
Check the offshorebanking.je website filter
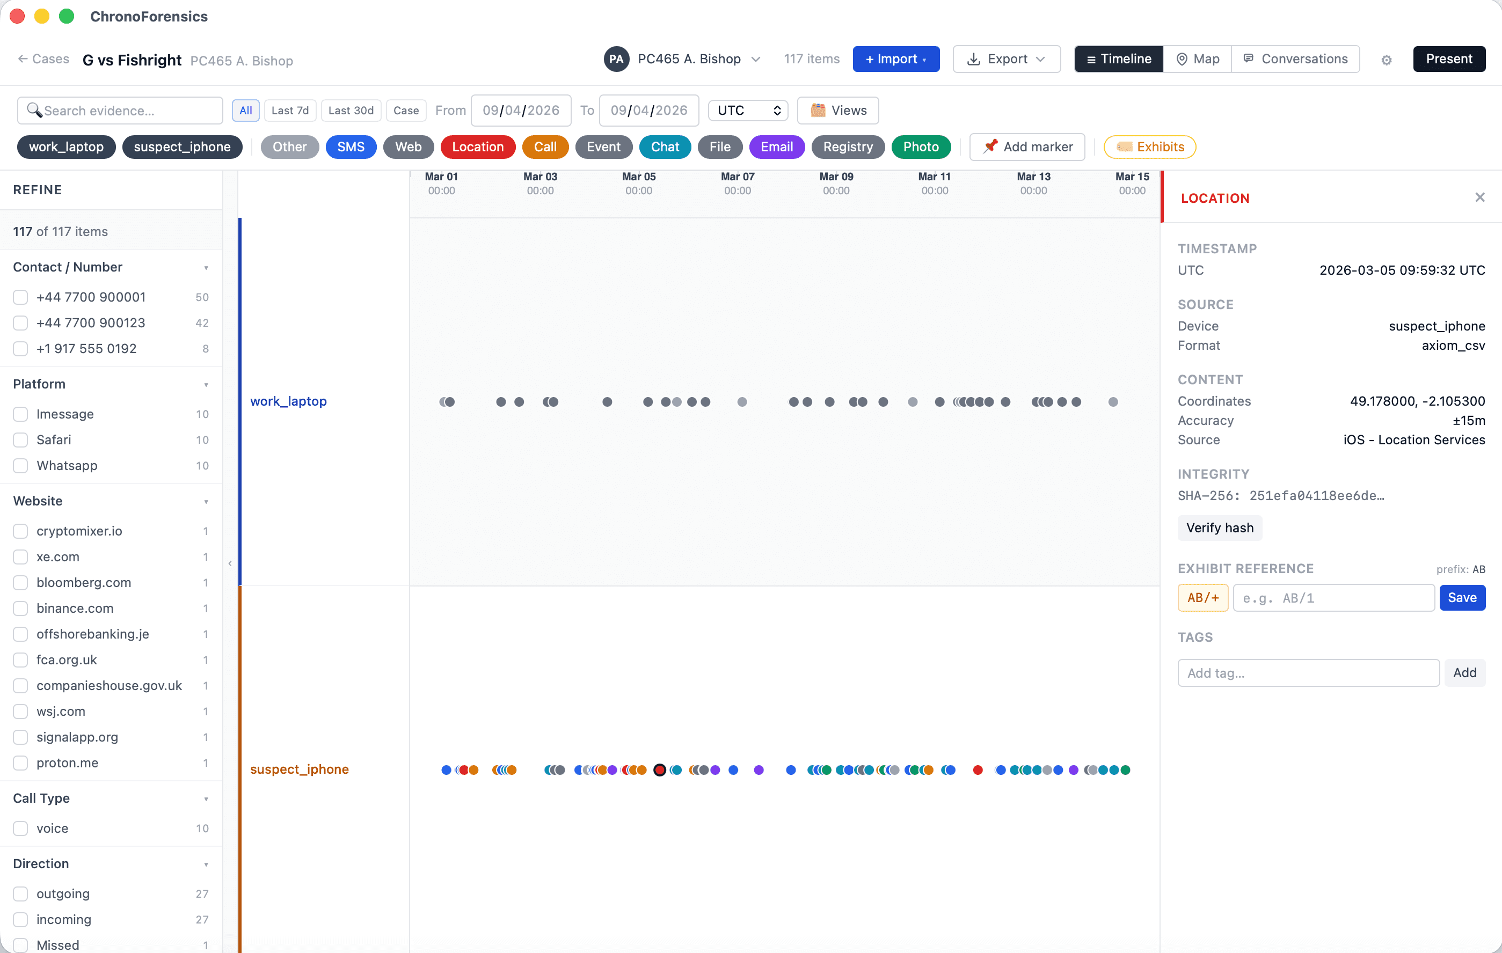[20, 634]
